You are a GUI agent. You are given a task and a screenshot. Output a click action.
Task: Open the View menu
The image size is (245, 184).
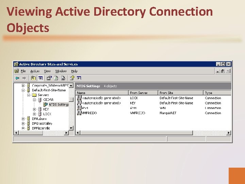click(47, 71)
